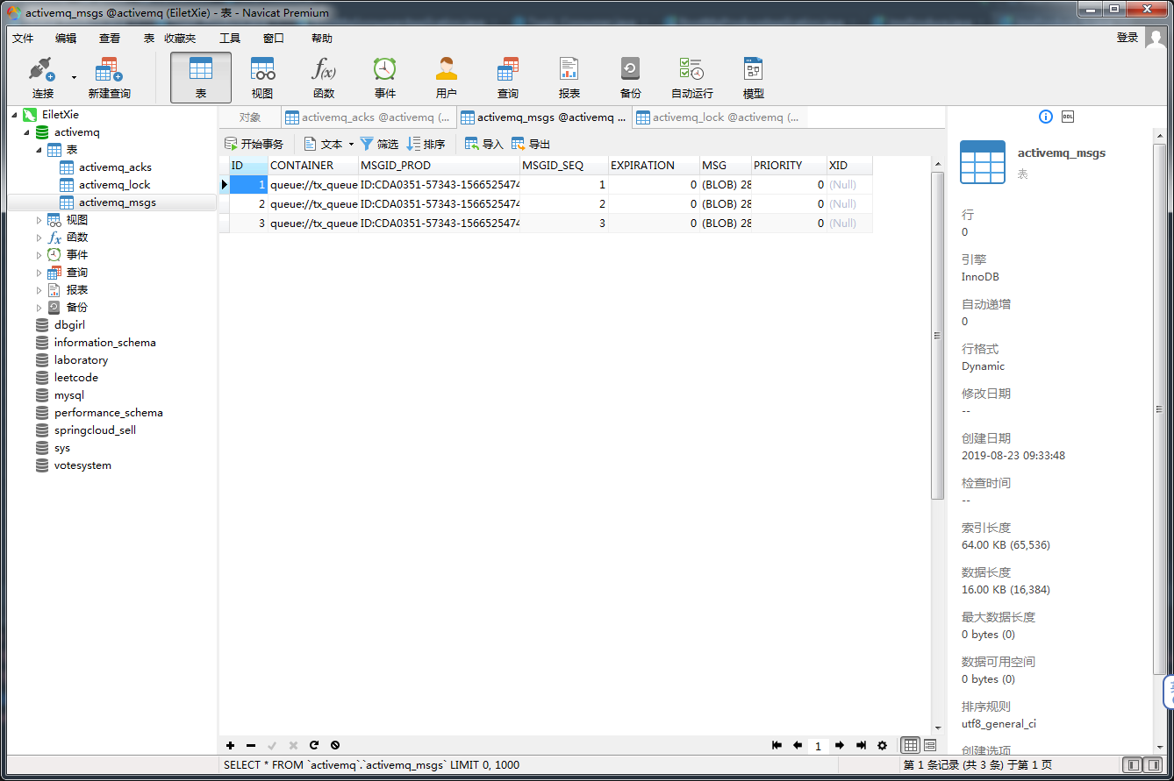Click 开始事务 begin transaction button

254,144
